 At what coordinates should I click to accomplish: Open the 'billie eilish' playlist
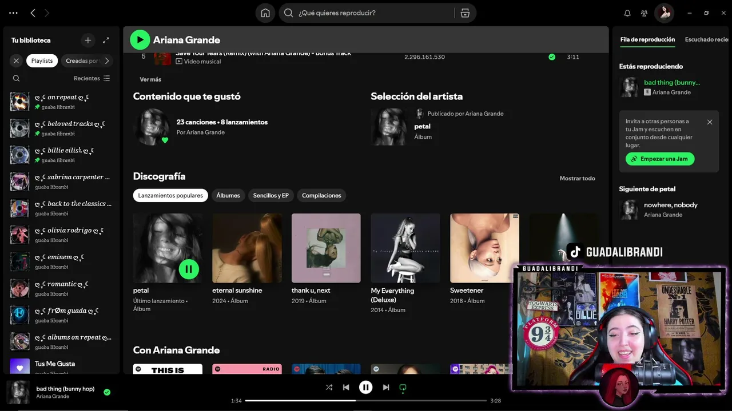[x=61, y=155]
